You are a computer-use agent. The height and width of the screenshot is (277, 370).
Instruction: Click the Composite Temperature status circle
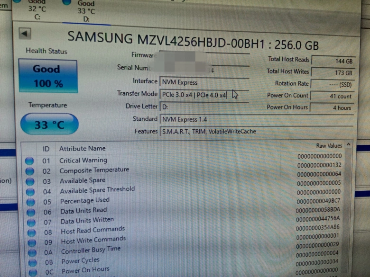click(30, 171)
